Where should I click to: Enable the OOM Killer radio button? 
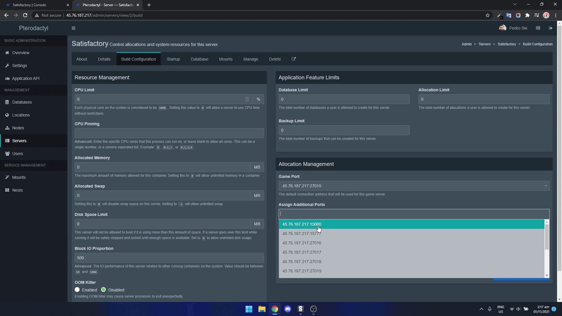point(77,290)
